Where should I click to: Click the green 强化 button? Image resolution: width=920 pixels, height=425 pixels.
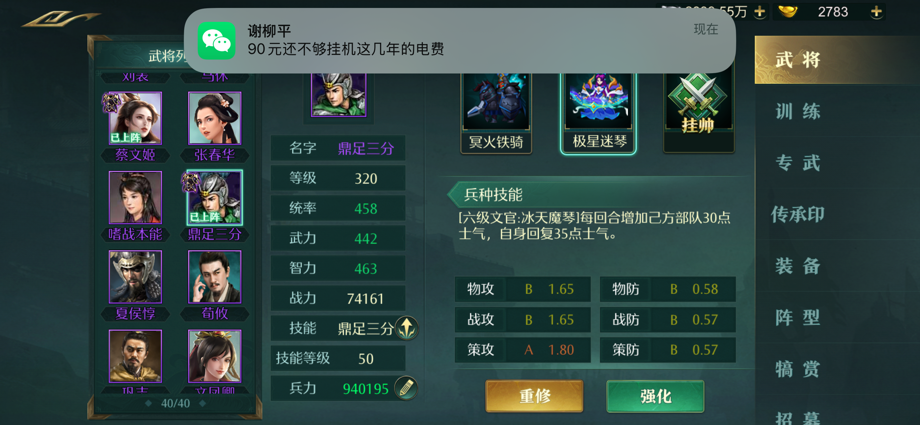tap(655, 396)
